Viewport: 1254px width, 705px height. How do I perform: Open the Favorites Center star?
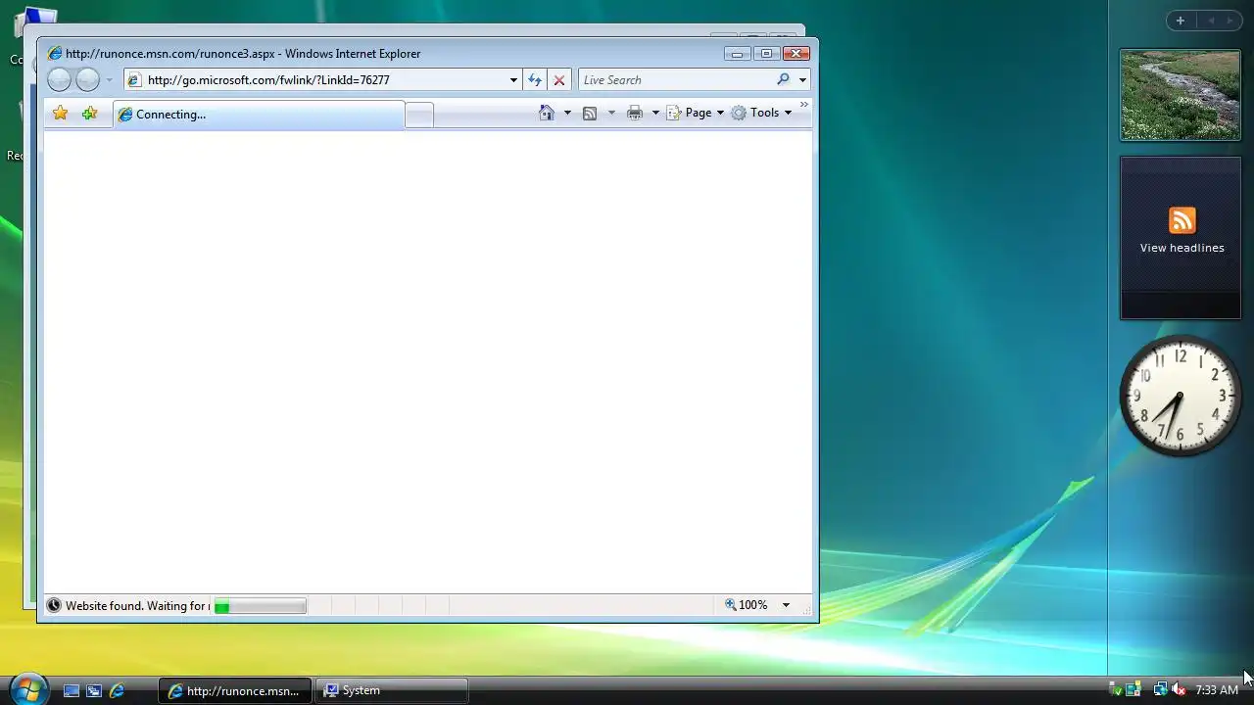[x=61, y=114]
